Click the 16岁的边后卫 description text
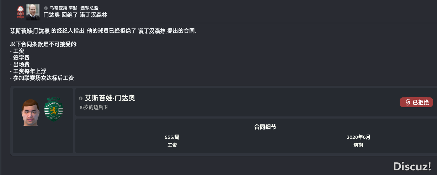This screenshot has width=437, height=175. pyautogui.click(x=94, y=107)
